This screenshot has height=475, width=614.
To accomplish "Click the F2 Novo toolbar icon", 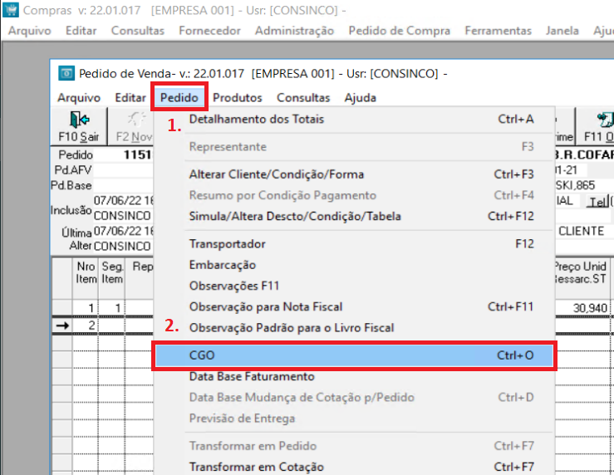I will click(x=136, y=120).
